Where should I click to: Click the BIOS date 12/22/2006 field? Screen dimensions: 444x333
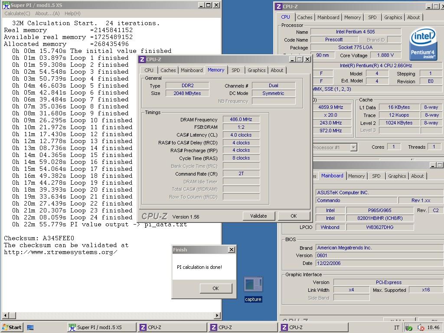379,263
